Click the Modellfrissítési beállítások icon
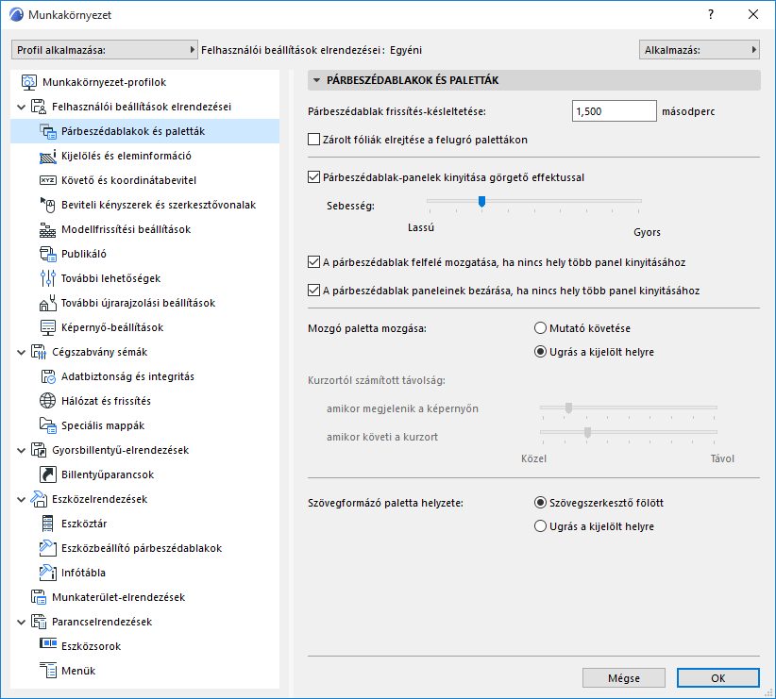Viewport: 776px width, 699px height. [x=49, y=229]
